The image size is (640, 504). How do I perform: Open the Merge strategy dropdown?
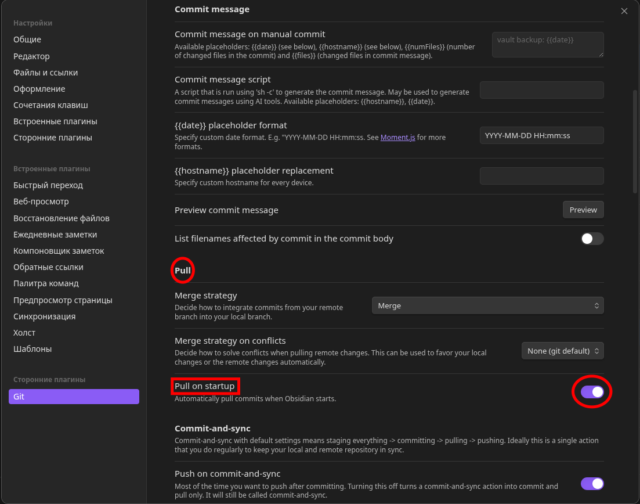click(487, 305)
